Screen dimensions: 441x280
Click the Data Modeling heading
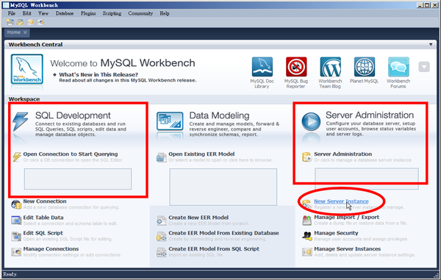pyautogui.click(x=219, y=115)
